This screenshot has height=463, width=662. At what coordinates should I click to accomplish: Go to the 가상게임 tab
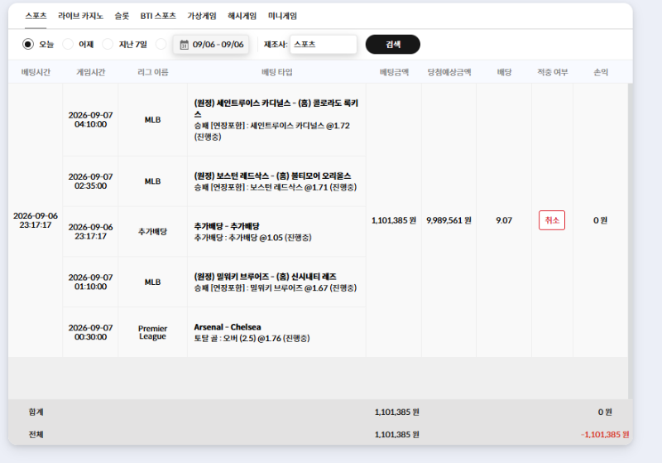tap(202, 16)
